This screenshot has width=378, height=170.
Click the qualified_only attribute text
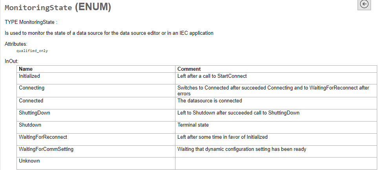tap(32, 51)
